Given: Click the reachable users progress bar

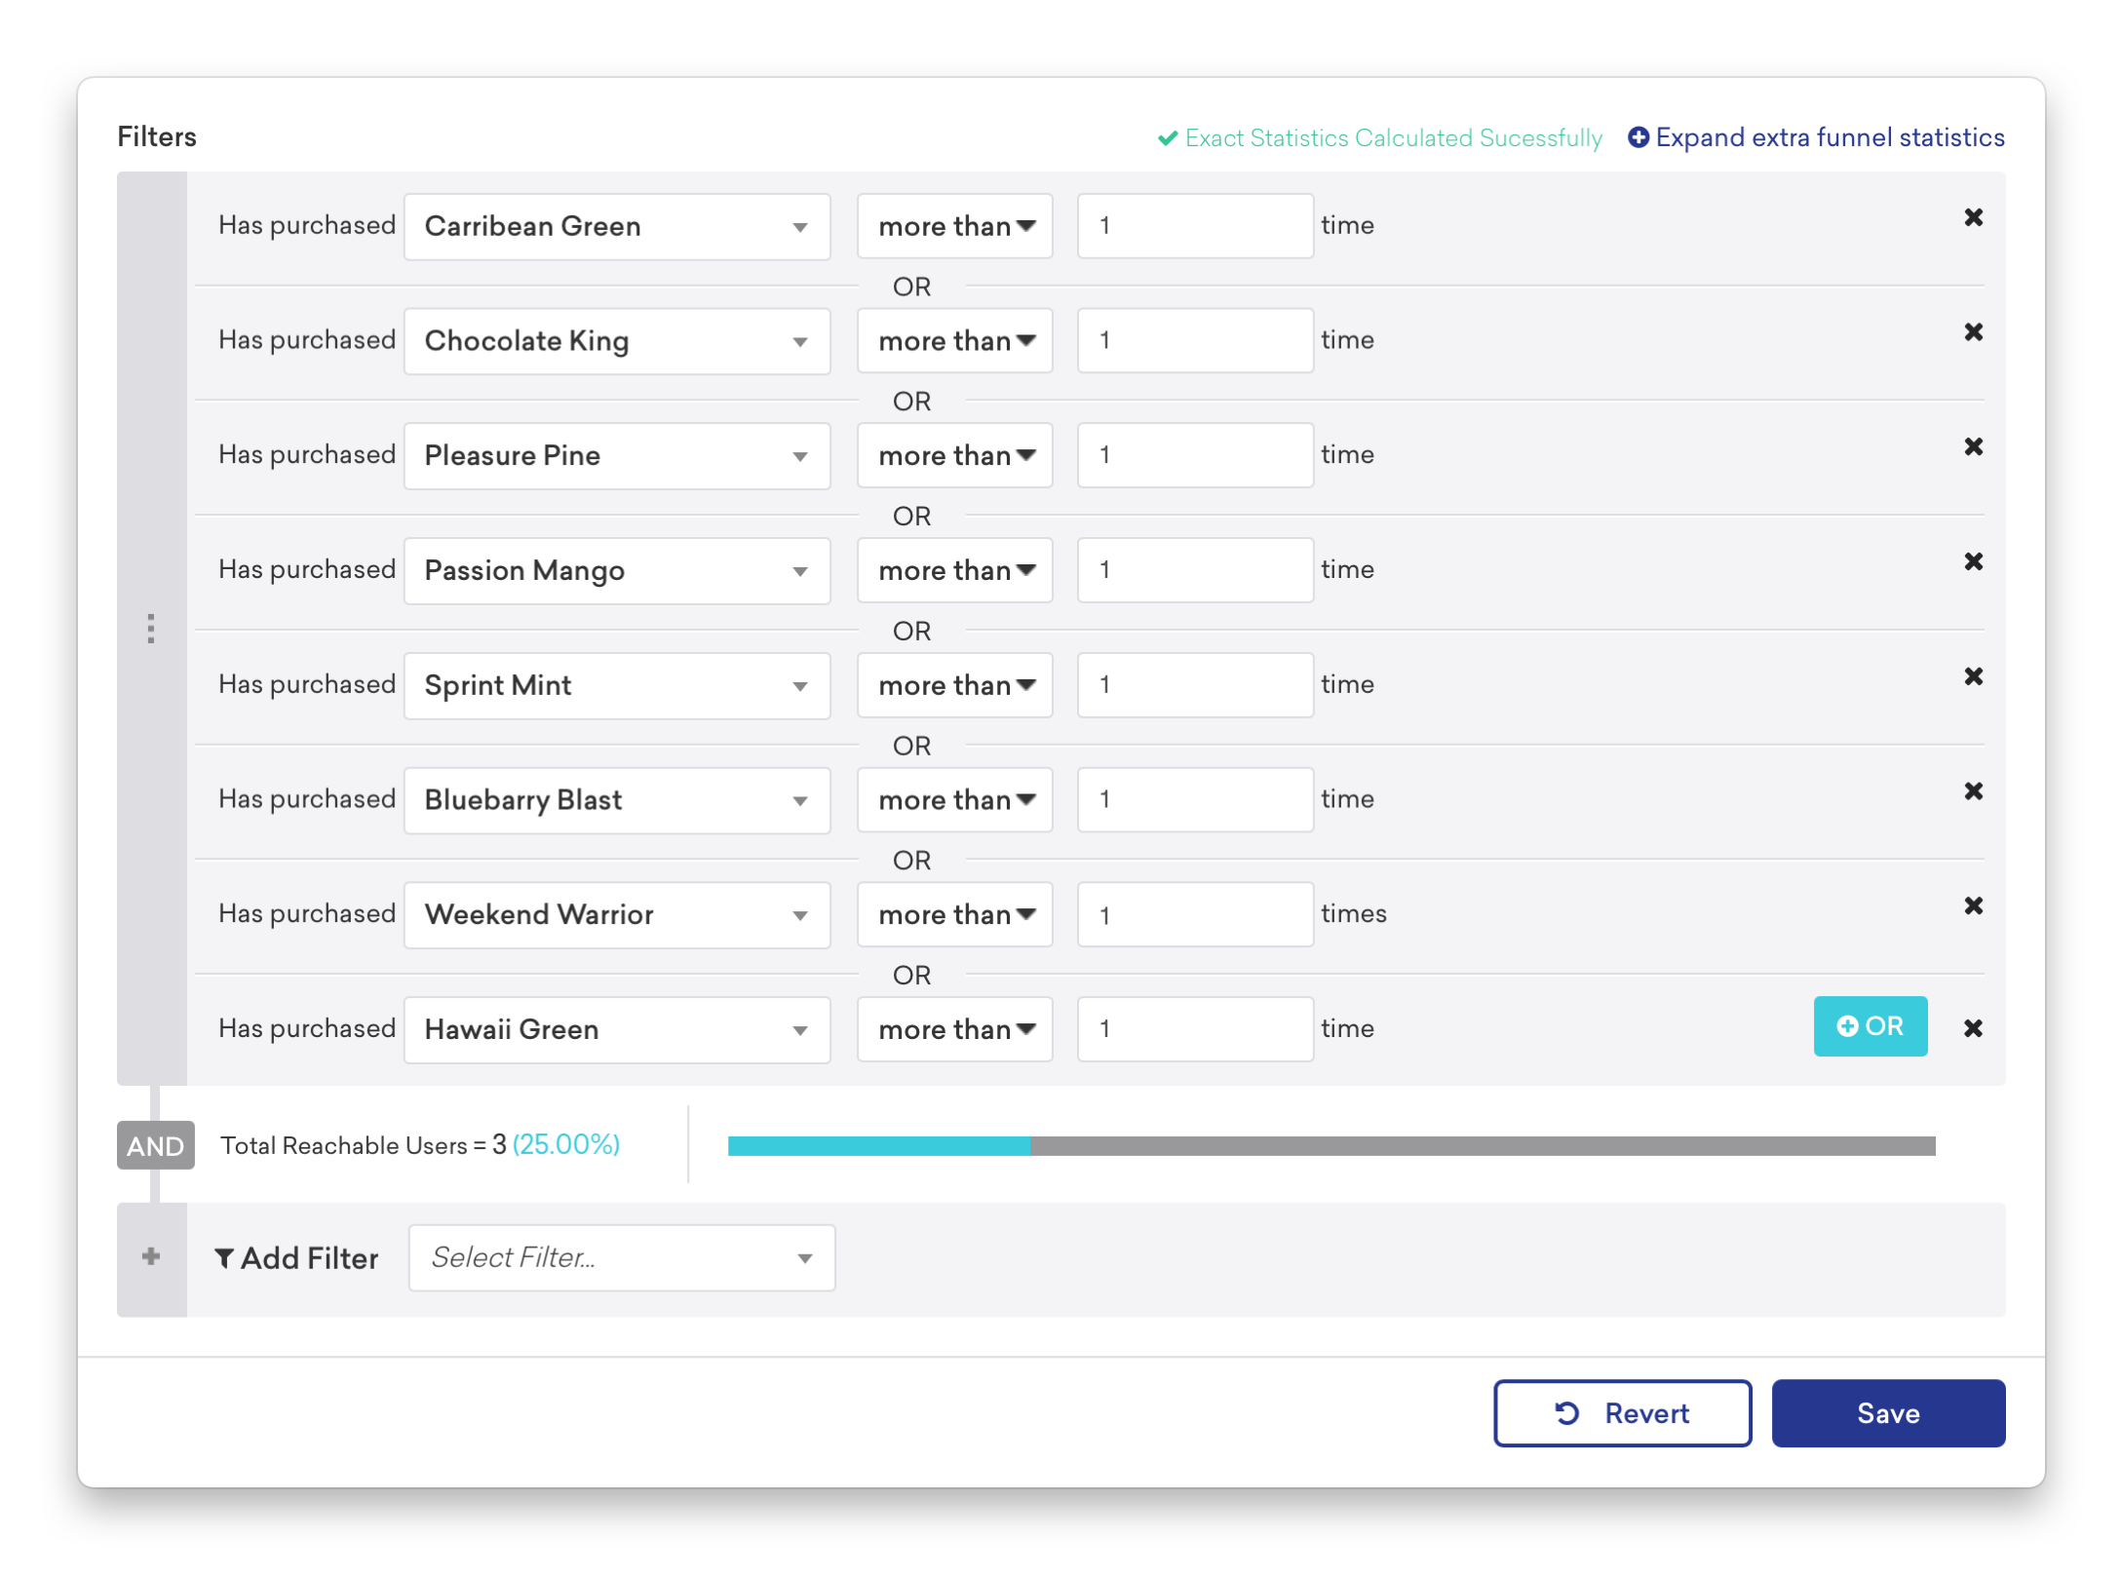Looking at the screenshot, I should coord(1331,1146).
